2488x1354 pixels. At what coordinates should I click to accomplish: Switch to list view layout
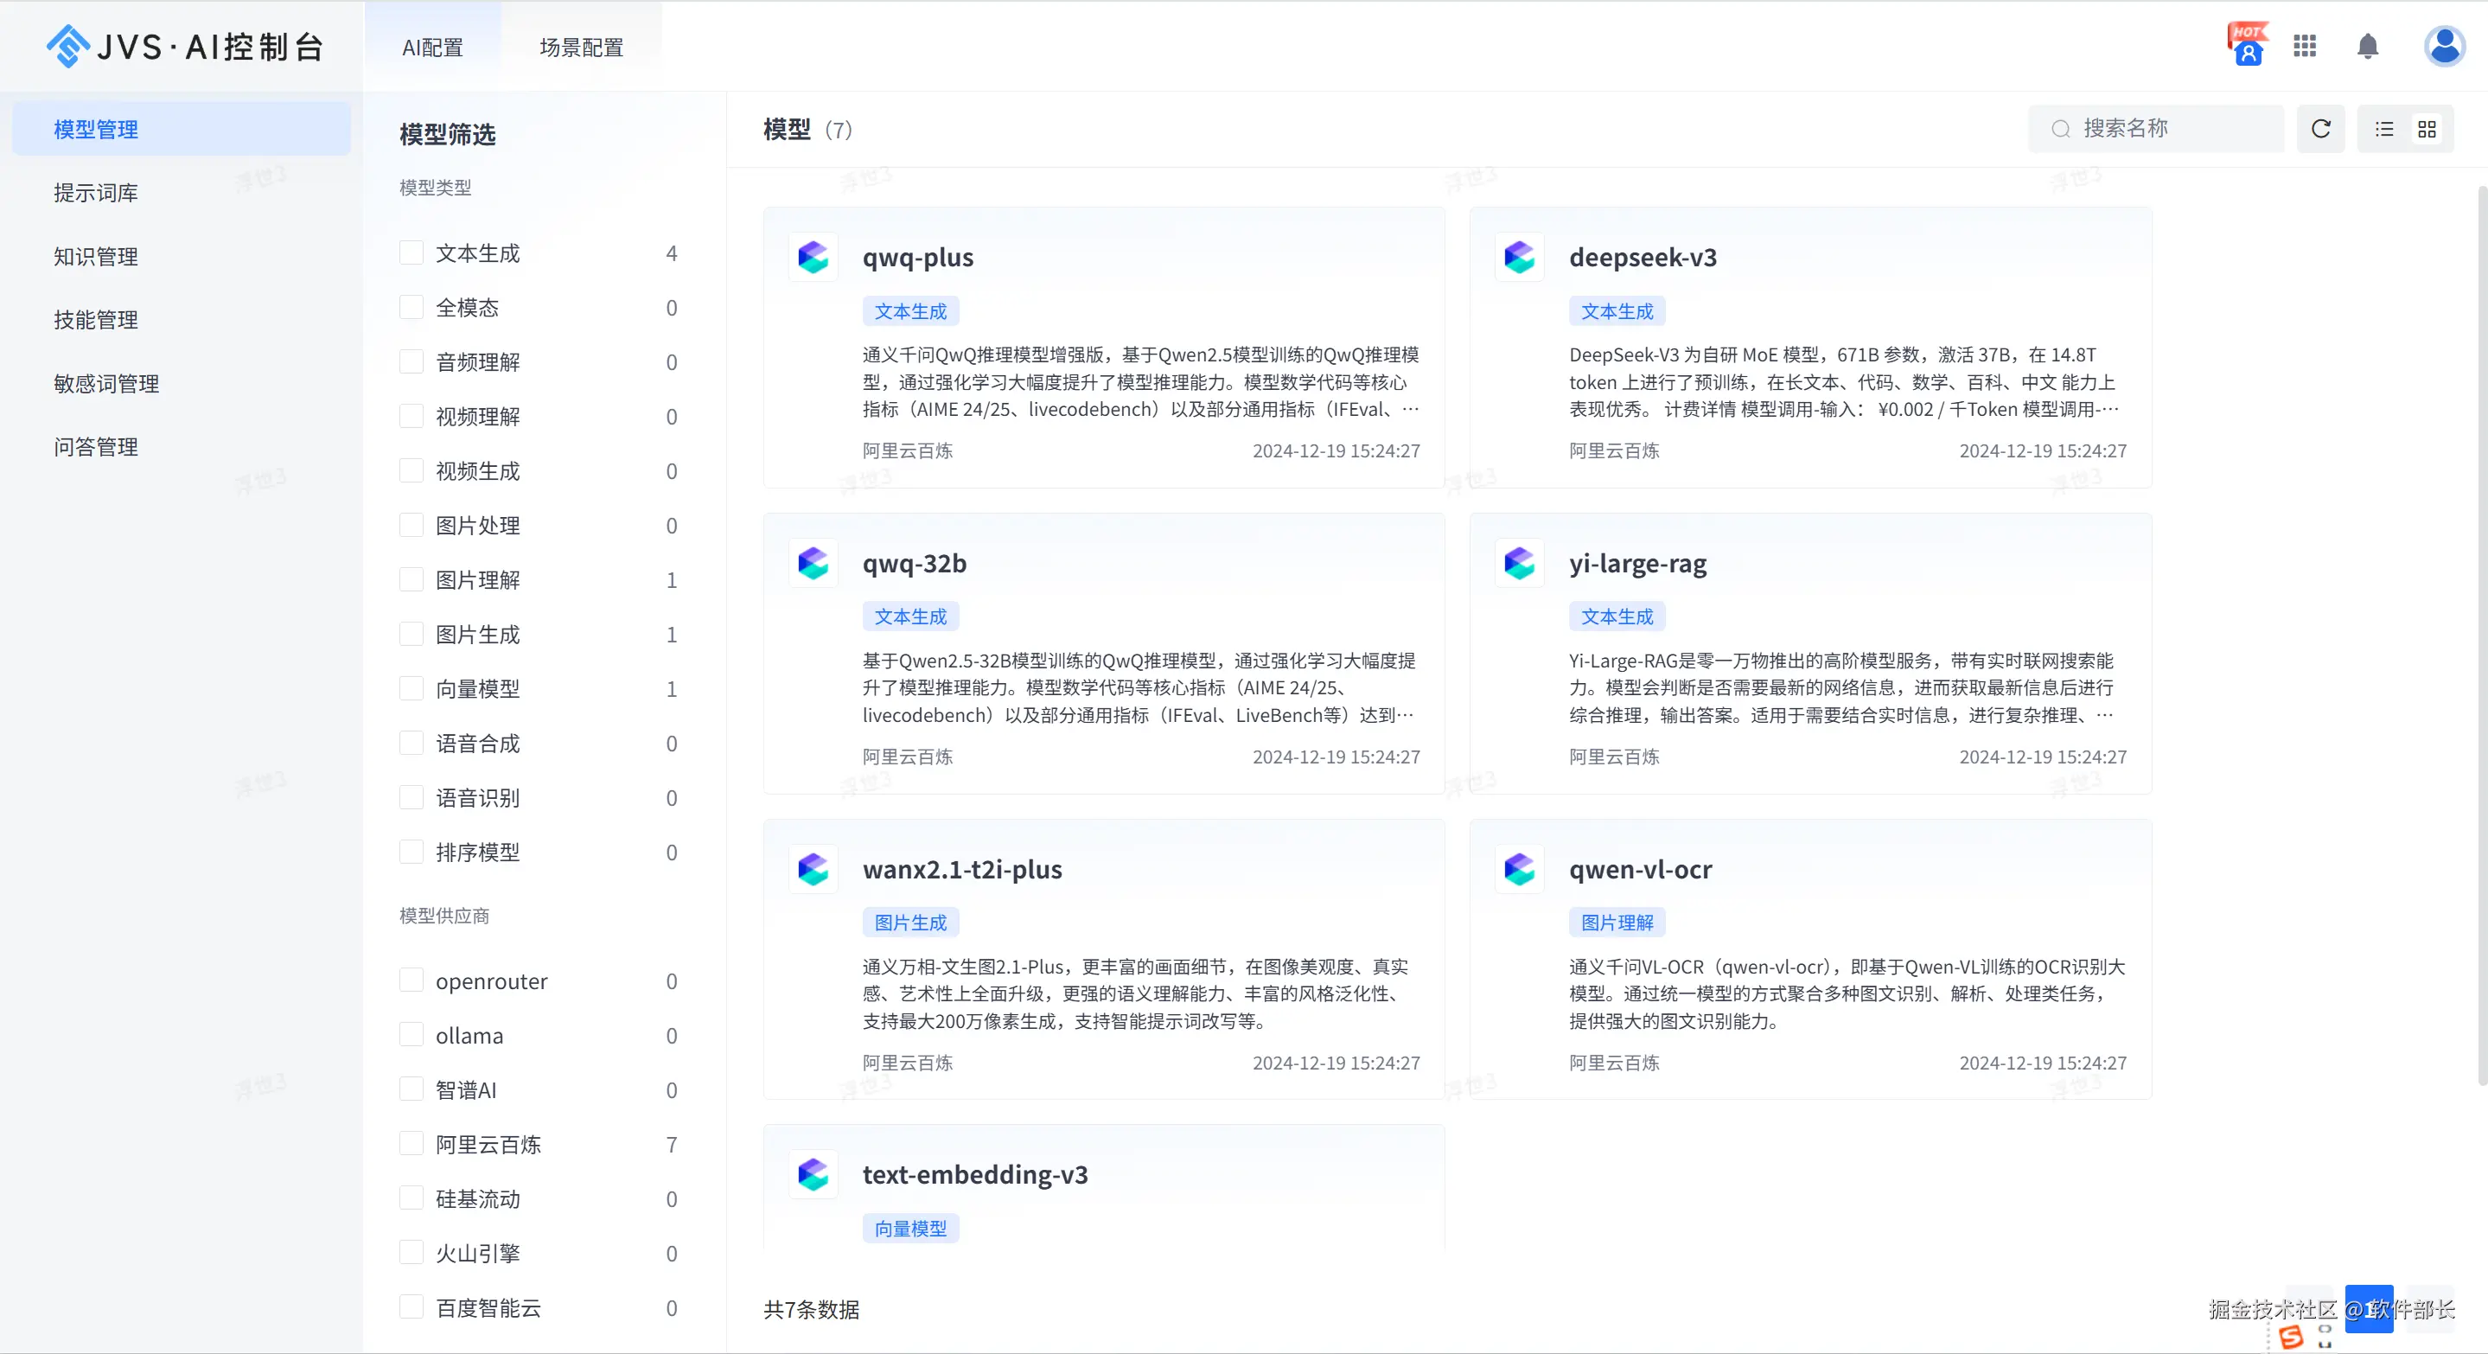point(2383,130)
